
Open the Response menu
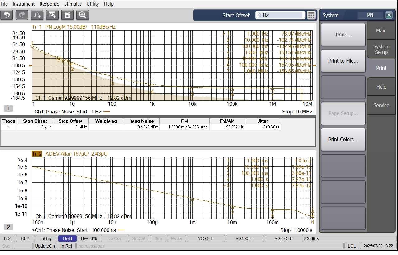point(49,4)
